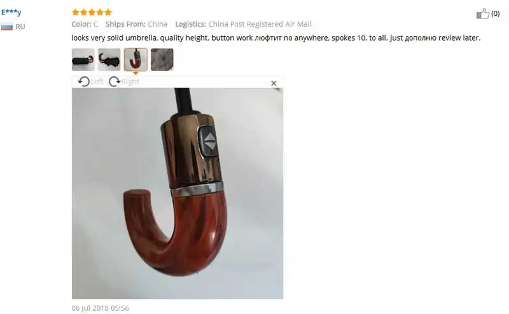Open the first thumbnail of folded umbrella
509x314 pixels.
(83, 60)
